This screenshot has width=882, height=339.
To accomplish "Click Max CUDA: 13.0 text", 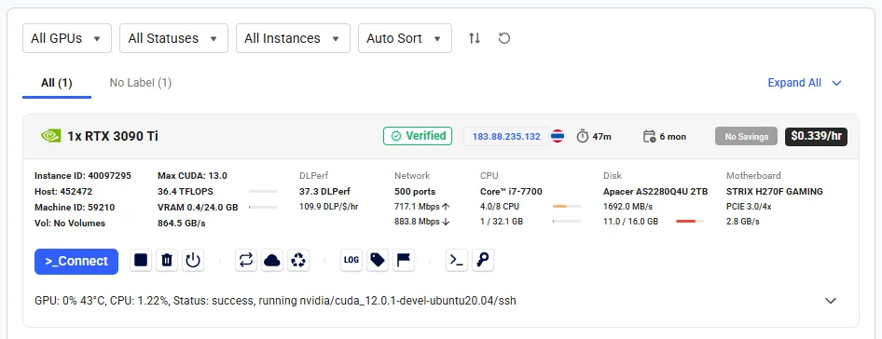I will click(192, 175).
